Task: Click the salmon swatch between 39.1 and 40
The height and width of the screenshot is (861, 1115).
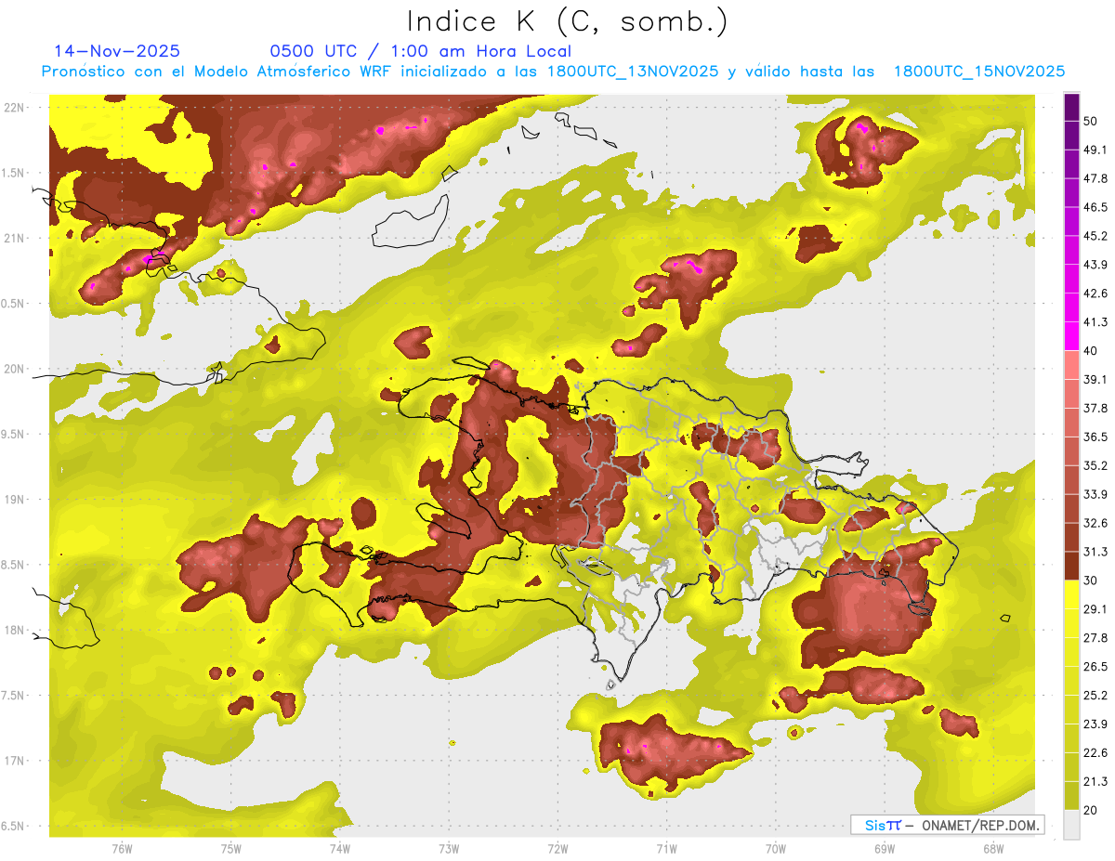Action: point(1071,365)
